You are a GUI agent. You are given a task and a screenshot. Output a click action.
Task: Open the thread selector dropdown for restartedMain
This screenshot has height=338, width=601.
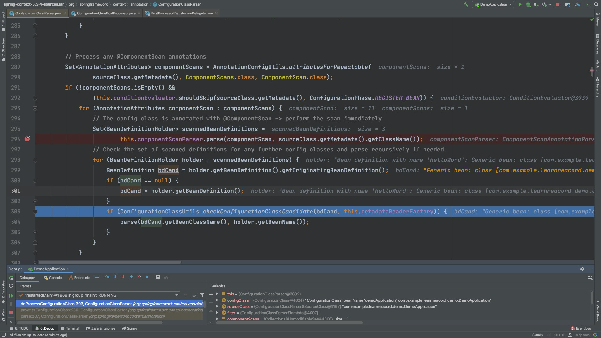point(98,295)
